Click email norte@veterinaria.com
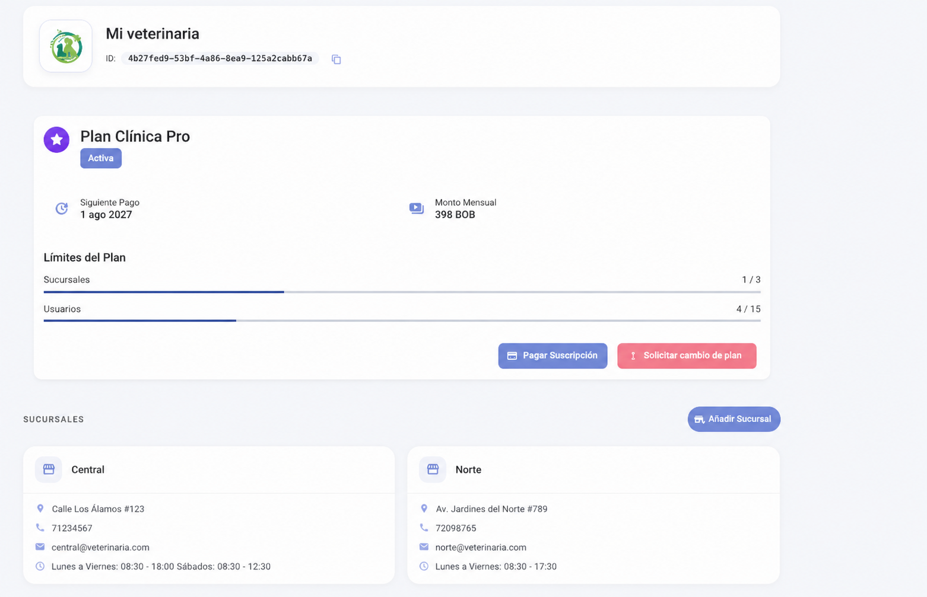This screenshot has height=597, width=927. click(x=481, y=547)
